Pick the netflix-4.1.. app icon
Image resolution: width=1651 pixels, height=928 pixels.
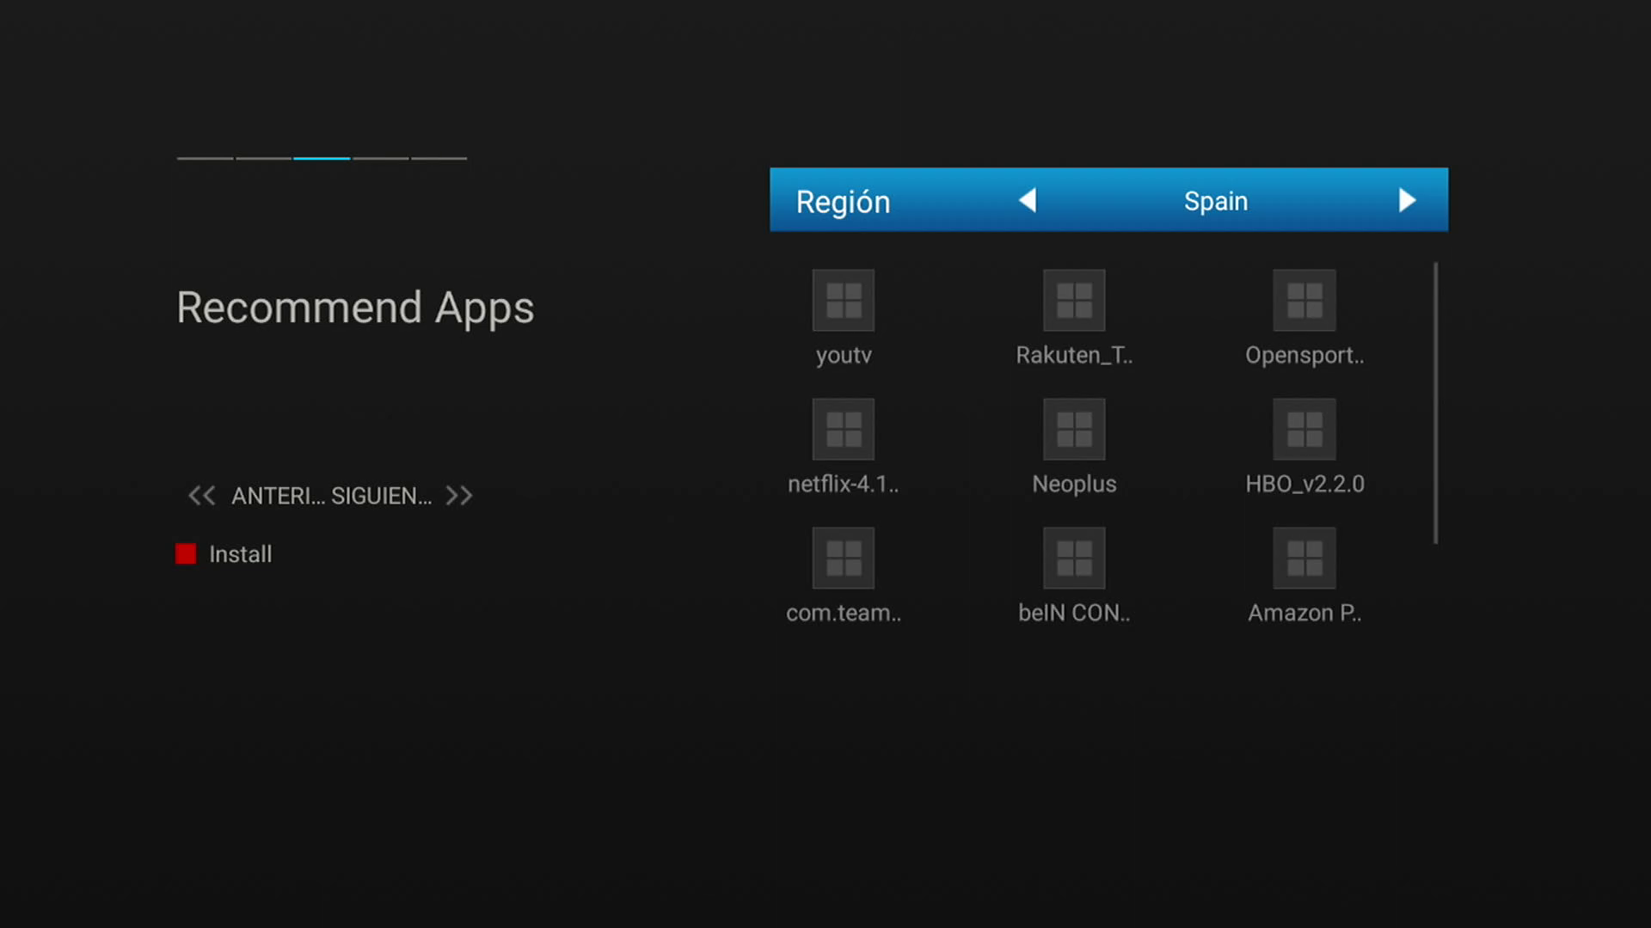pyautogui.click(x=843, y=430)
